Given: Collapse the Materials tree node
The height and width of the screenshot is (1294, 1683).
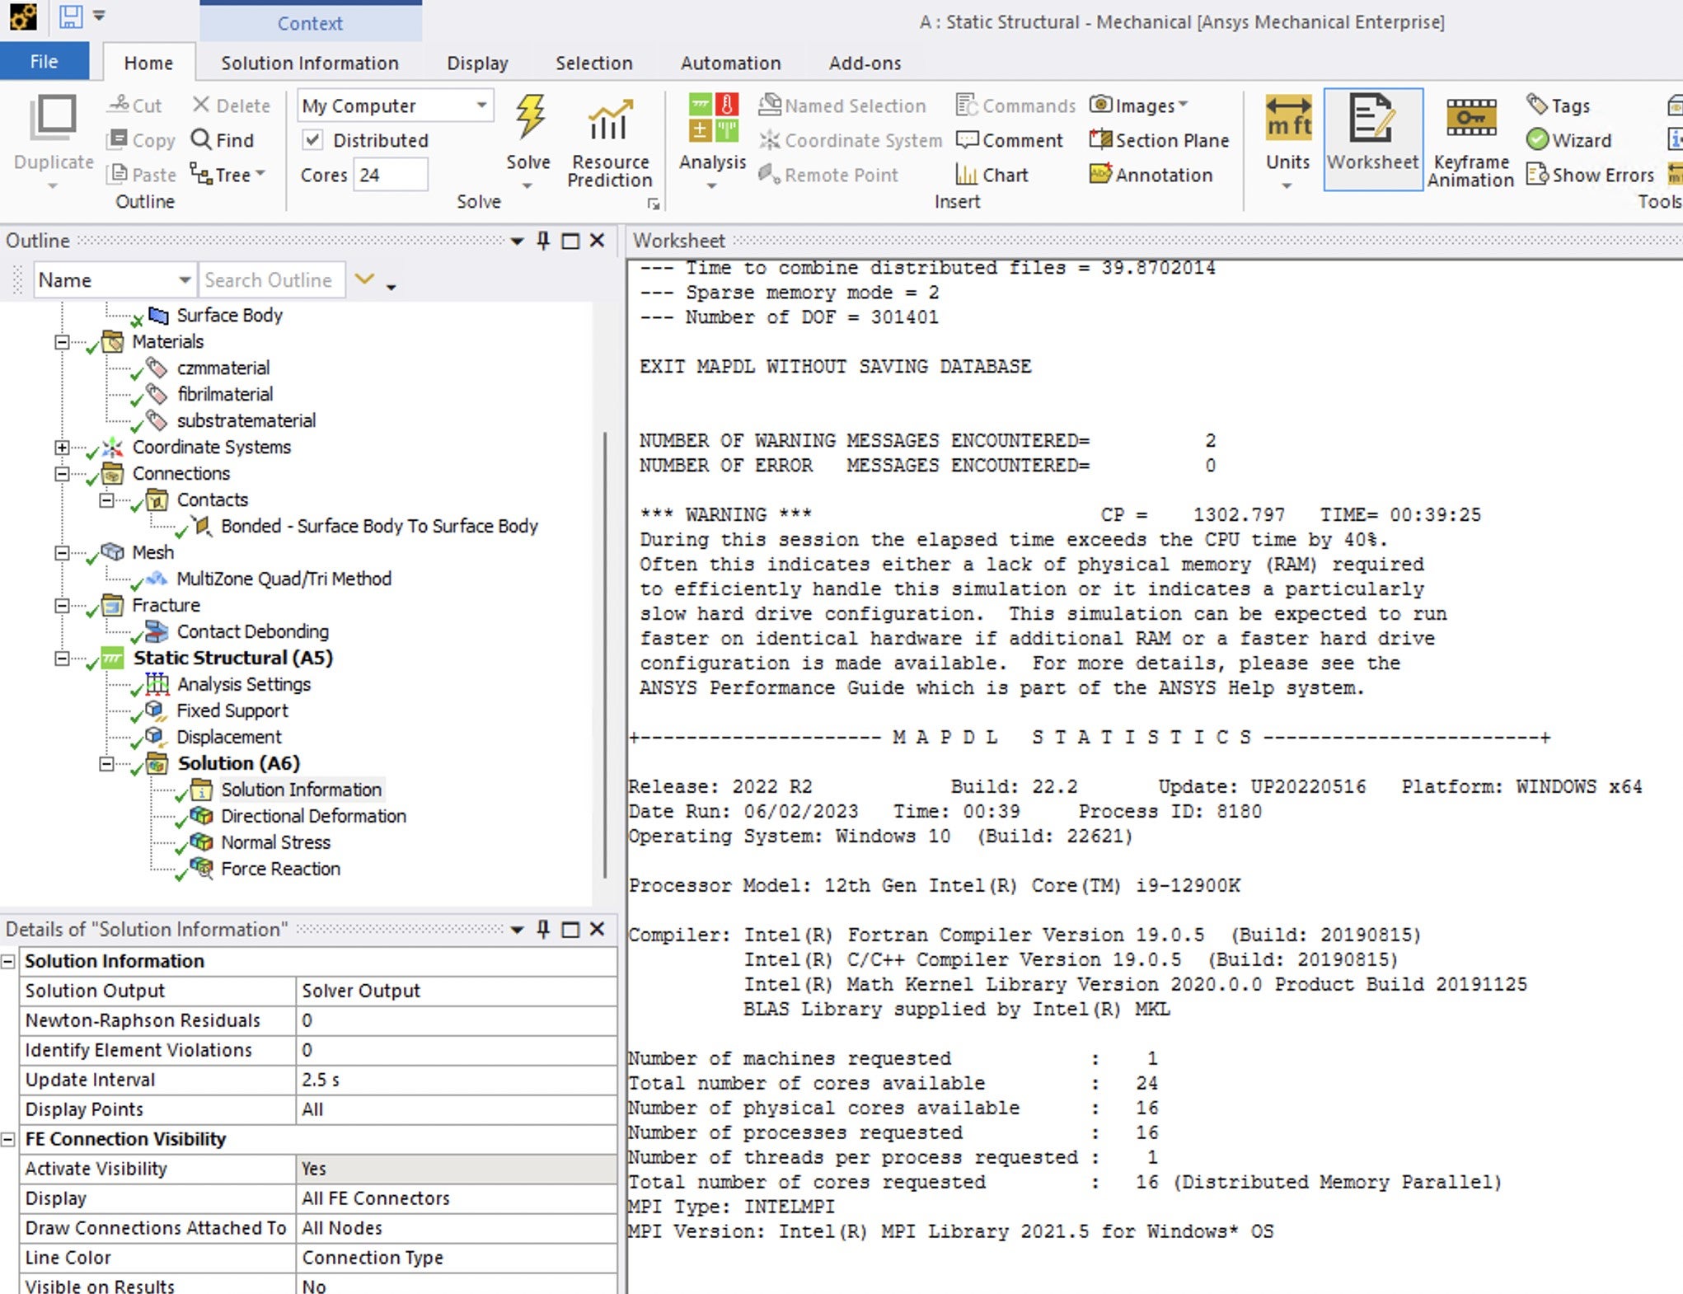Looking at the screenshot, I should coord(62,341).
